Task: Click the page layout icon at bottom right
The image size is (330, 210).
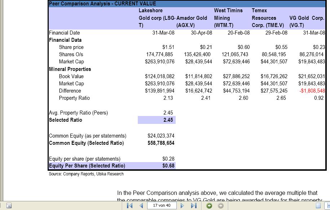Action: [x=318, y=206]
